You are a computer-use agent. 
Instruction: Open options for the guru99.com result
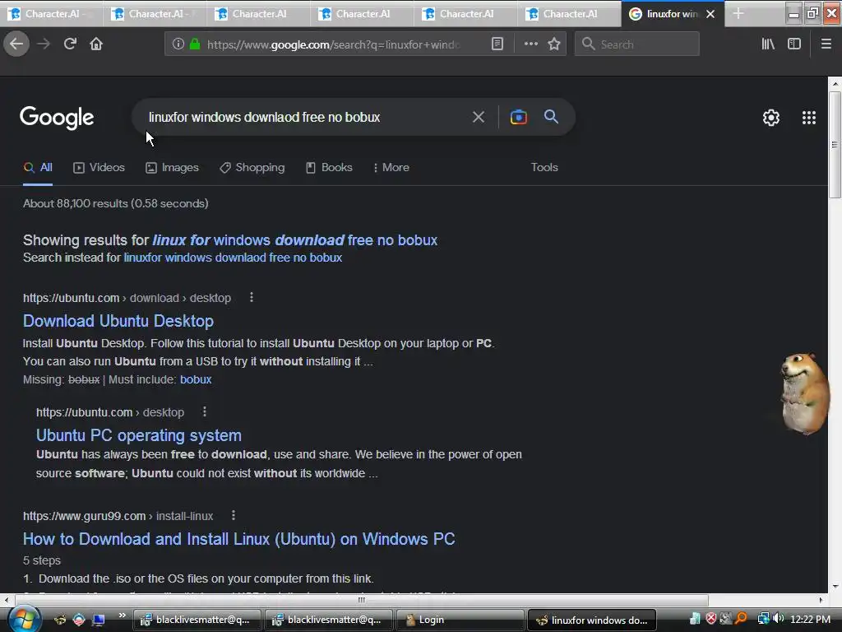[233, 515]
